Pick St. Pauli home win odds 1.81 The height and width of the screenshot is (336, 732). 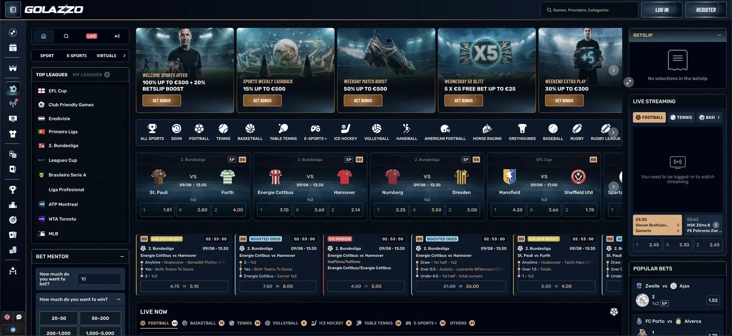coord(157,210)
